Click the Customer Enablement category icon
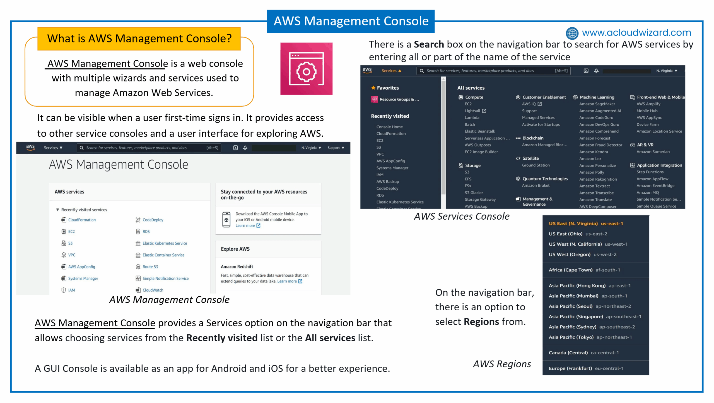This screenshot has height=403, width=714. [518, 97]
